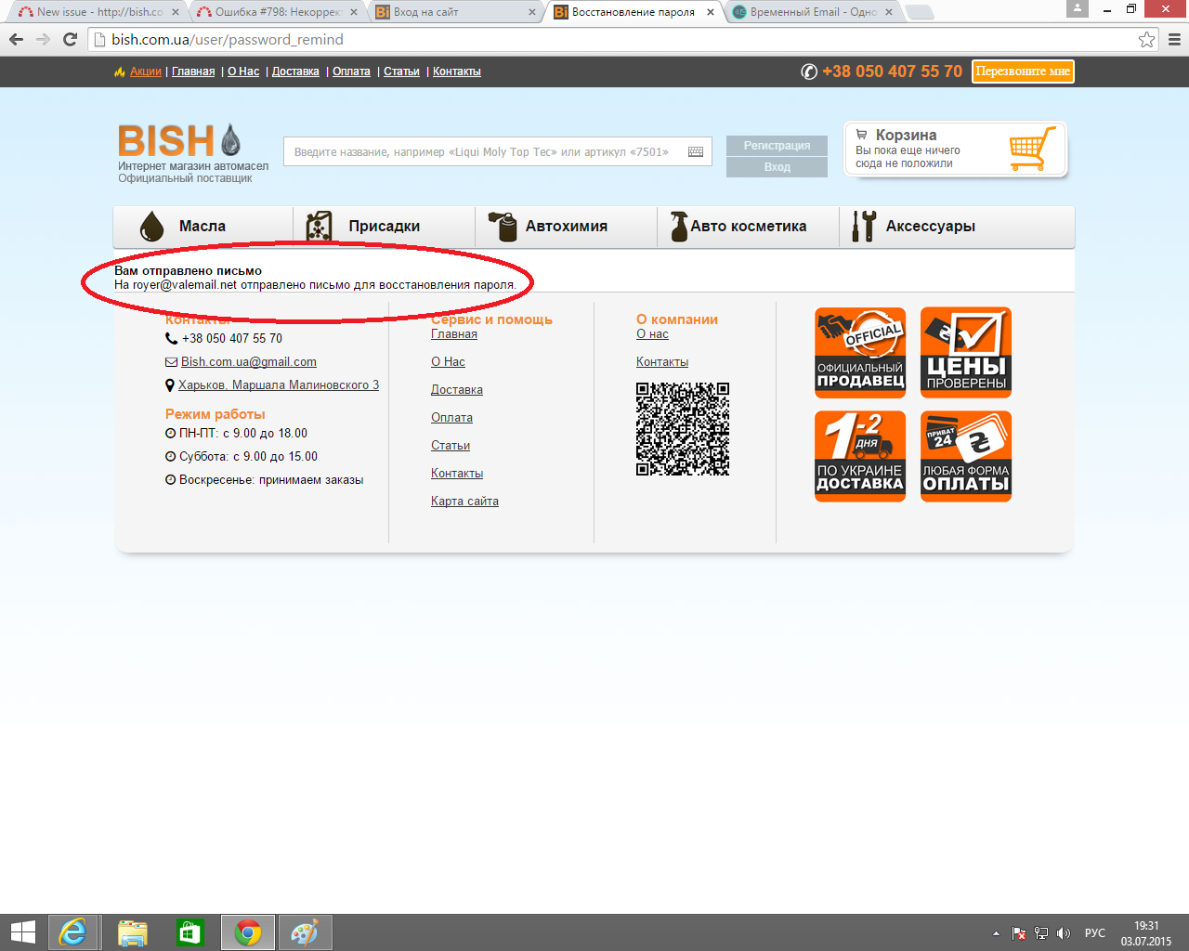Click the official seller badge
This screenshot has height=951, width=1189.
[860, 353]
